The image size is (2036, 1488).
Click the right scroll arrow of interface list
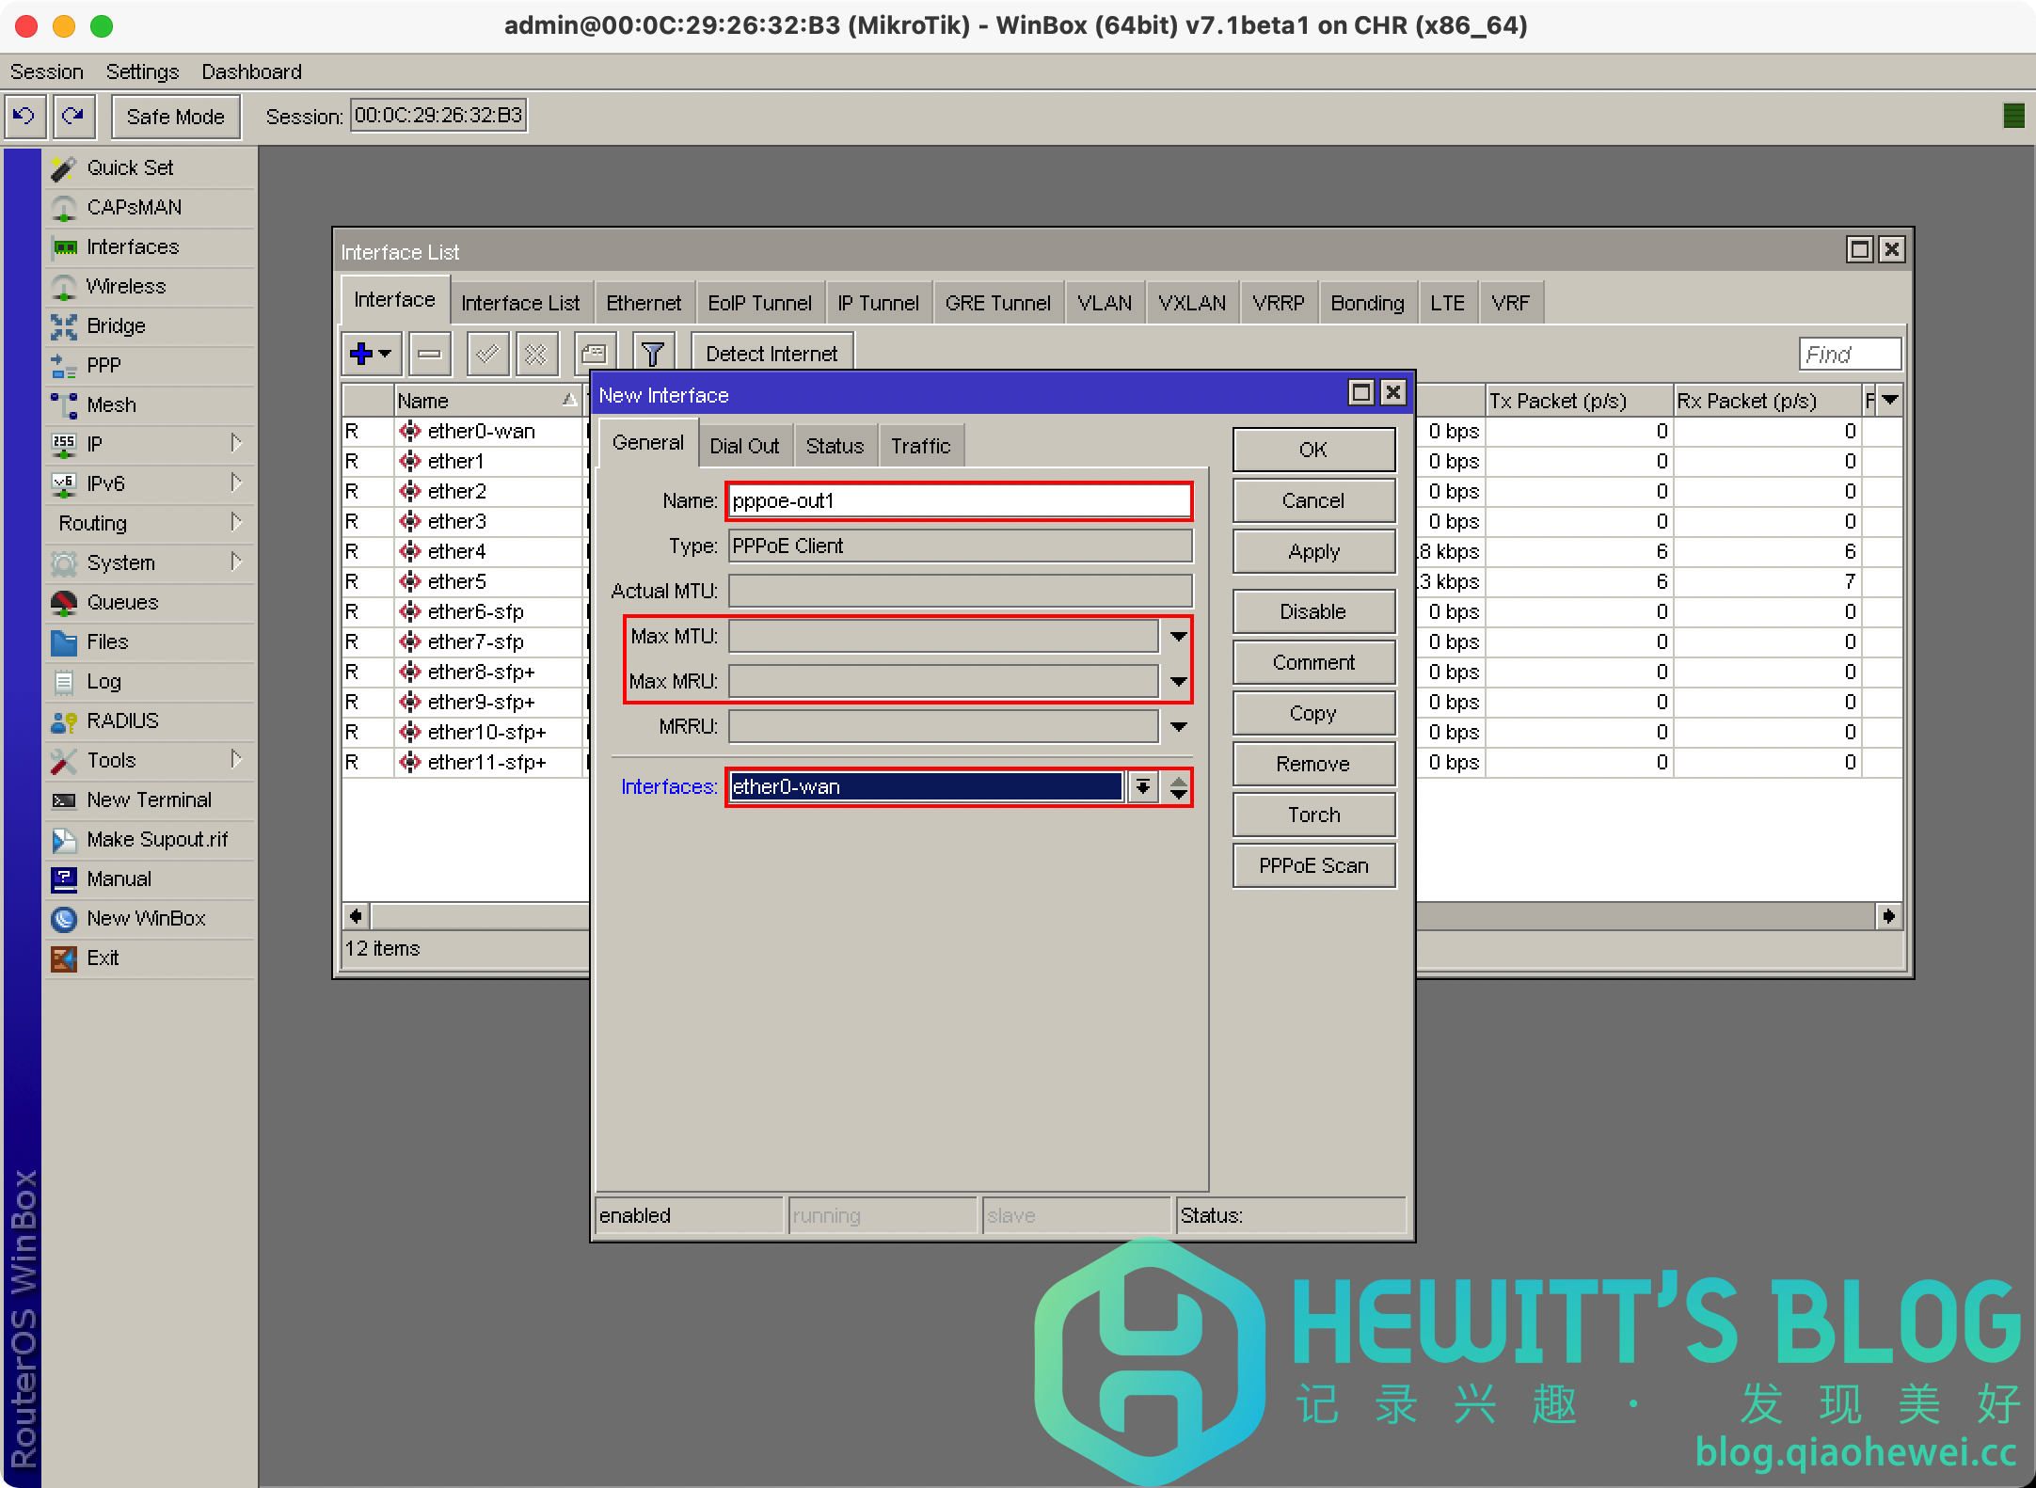[1888, 916]
